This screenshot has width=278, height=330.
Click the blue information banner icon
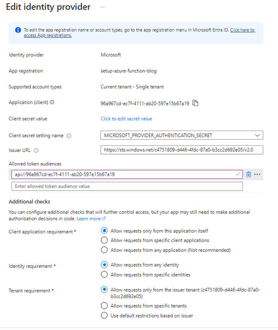point(18,30)
